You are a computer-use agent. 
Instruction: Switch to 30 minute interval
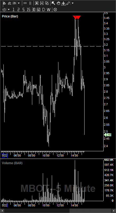[x=34, y=10]
